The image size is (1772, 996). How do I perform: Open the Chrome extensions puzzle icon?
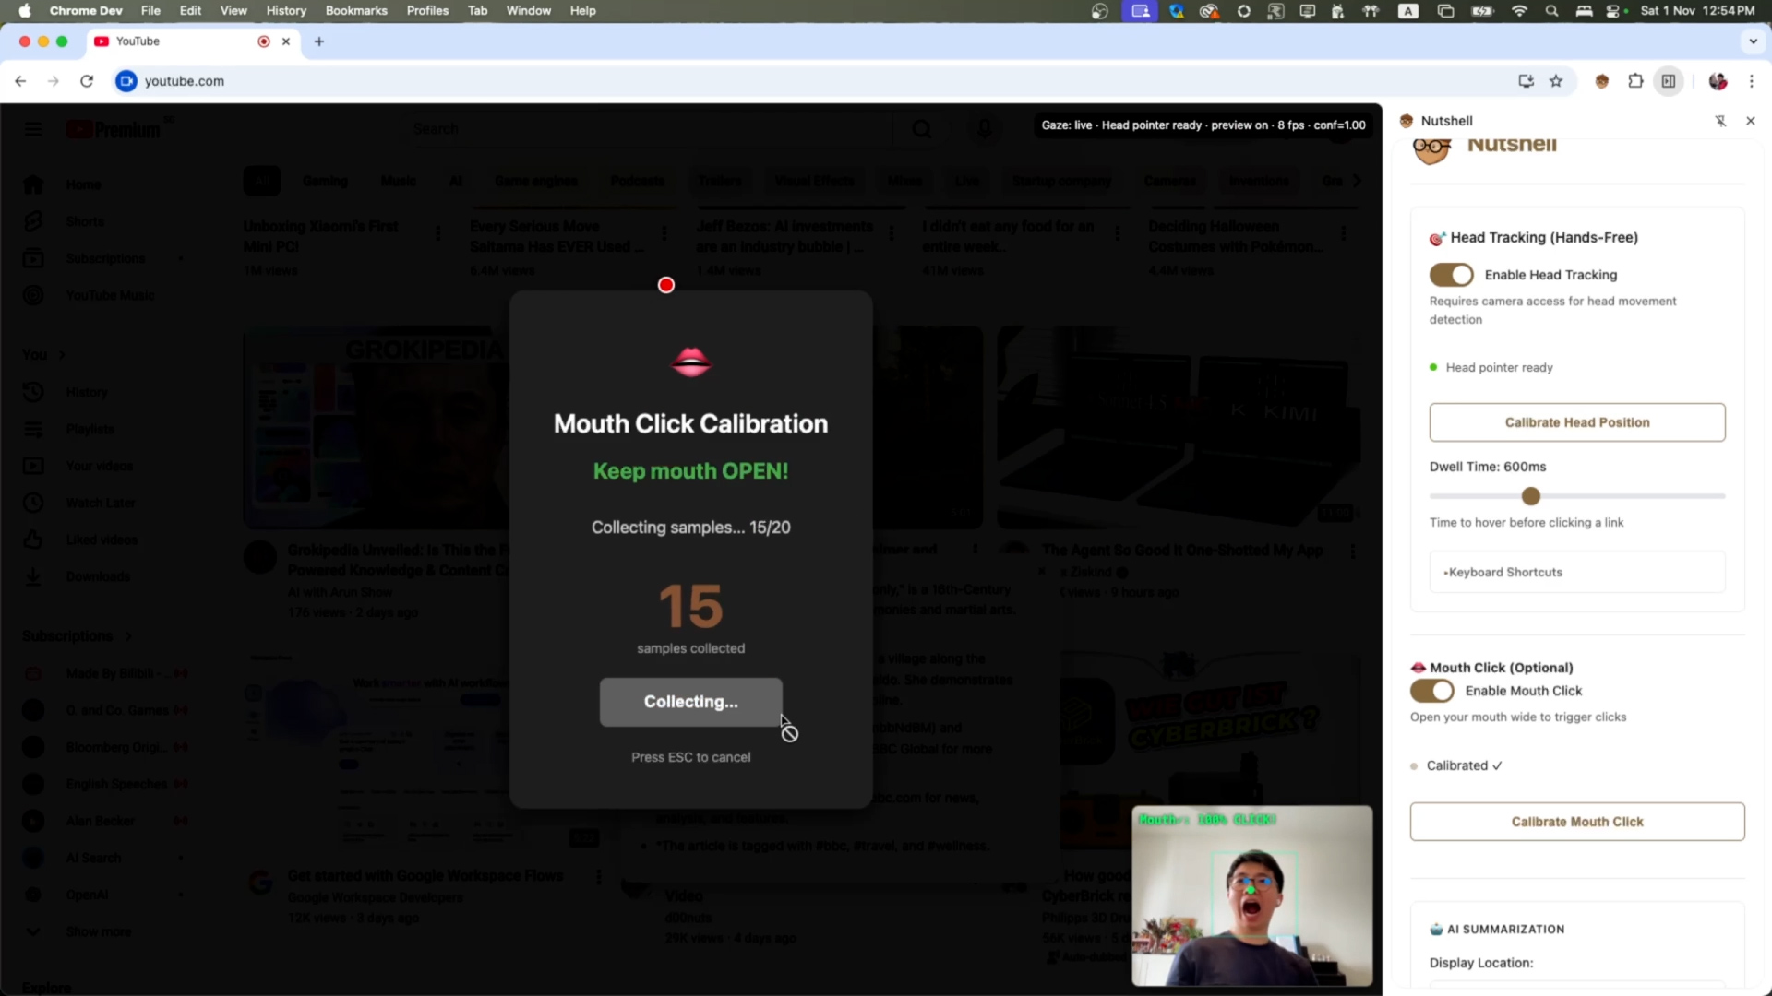pos(1635,81)
